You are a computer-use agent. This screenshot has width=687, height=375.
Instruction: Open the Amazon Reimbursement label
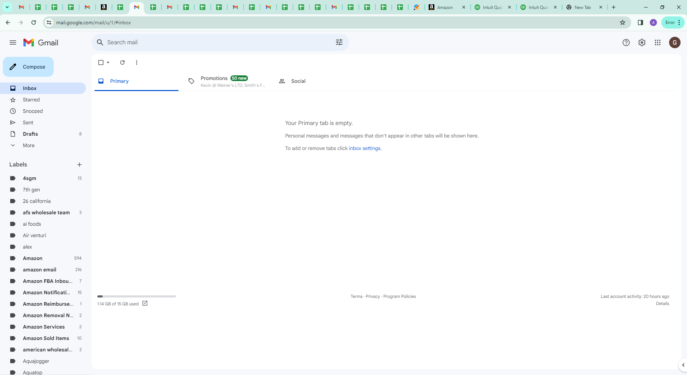tap(43, 304)
